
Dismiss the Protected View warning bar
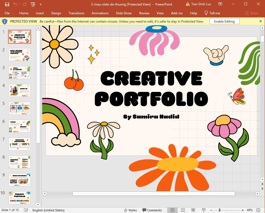[x=260, y=21]
